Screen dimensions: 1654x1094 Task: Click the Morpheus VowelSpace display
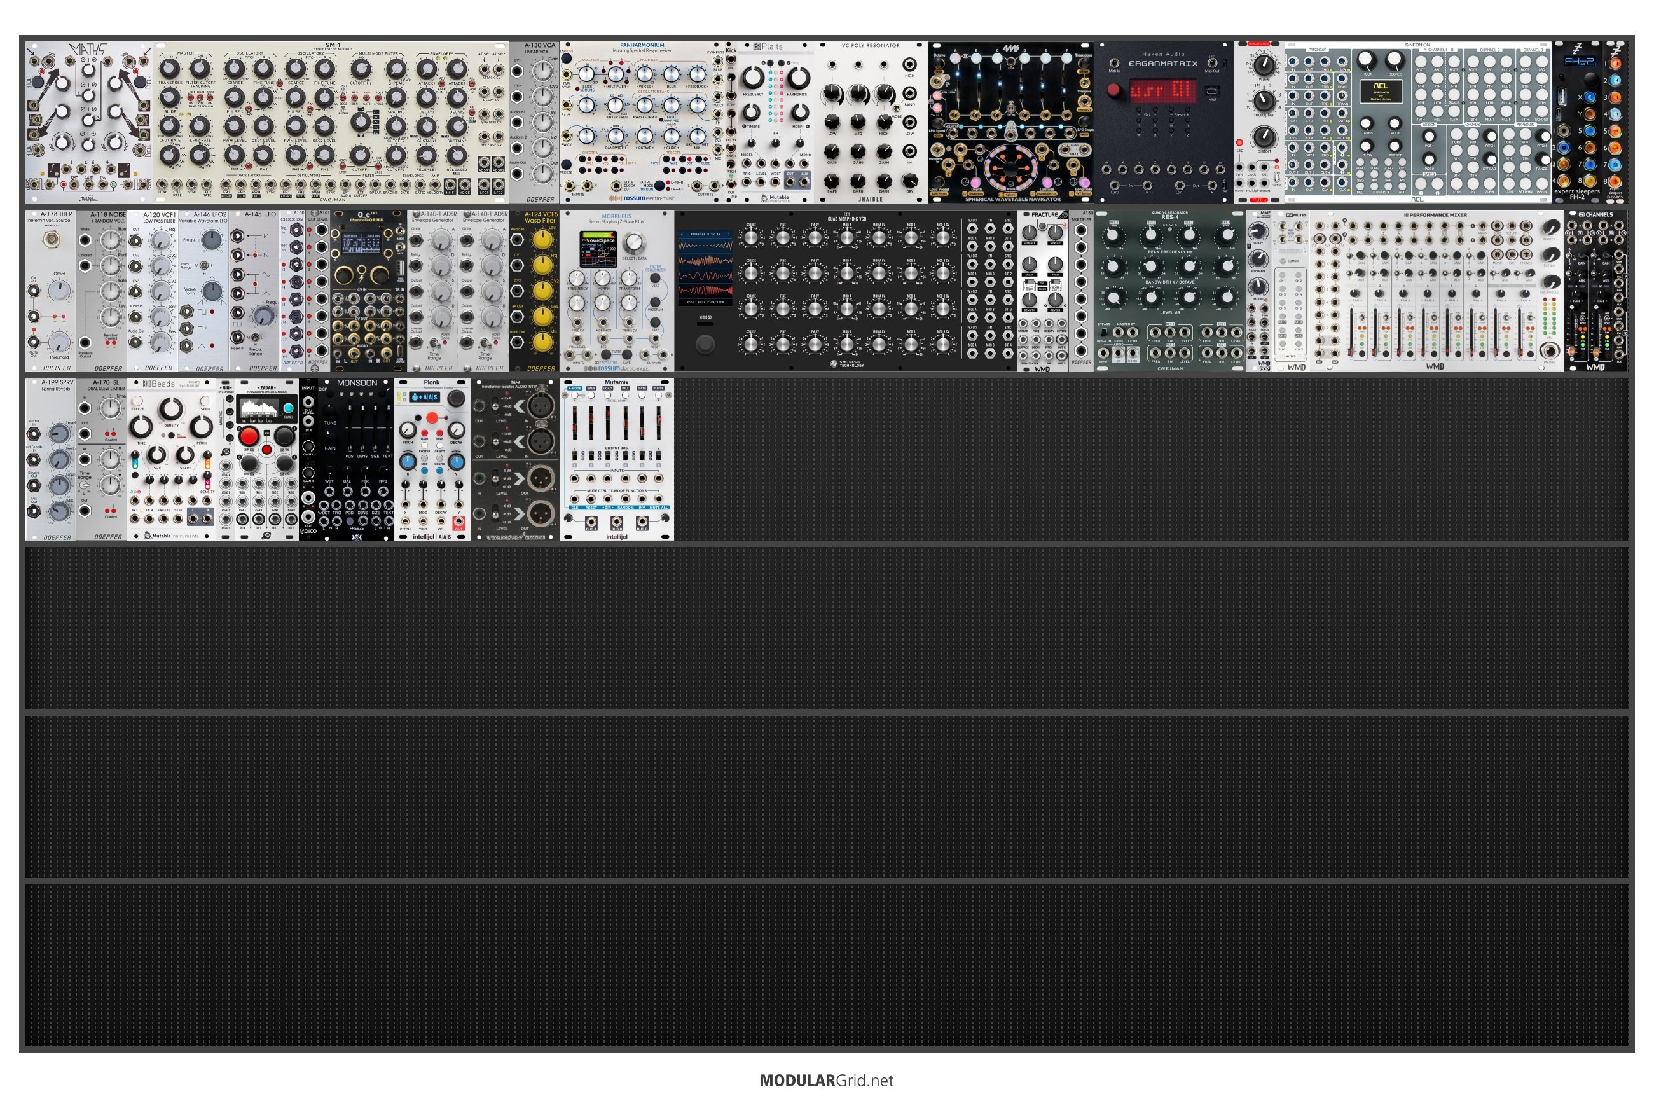(598, 249)
